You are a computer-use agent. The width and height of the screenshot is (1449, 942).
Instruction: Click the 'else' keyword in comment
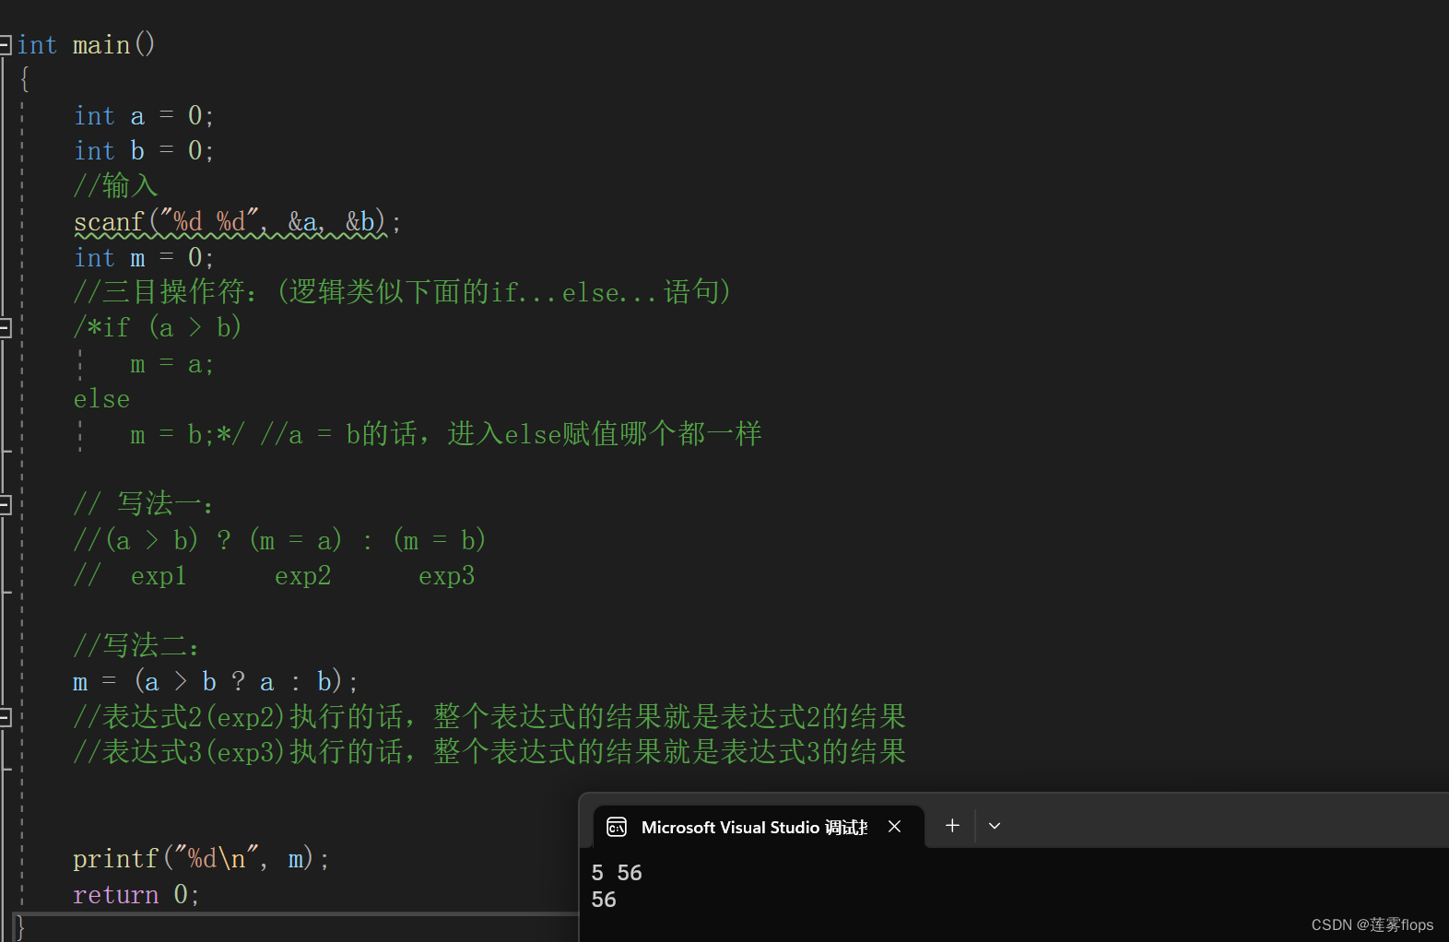point(101,399)
